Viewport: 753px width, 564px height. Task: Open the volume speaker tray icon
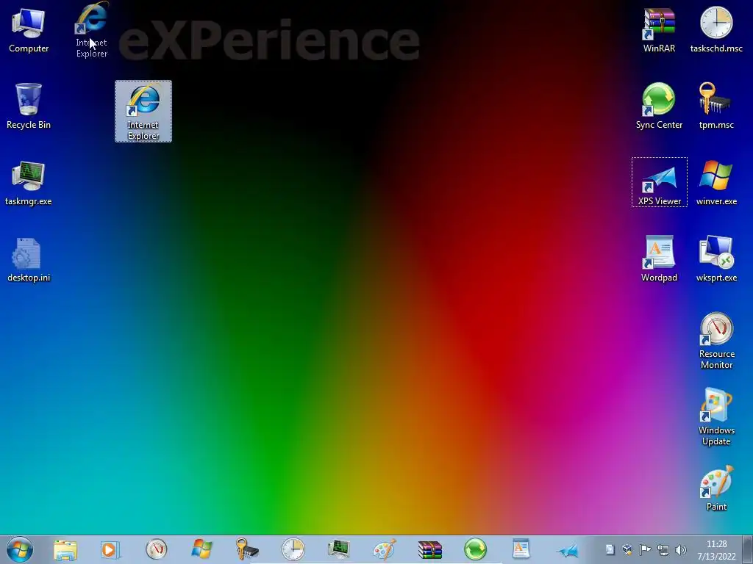[x=680, y=549]
